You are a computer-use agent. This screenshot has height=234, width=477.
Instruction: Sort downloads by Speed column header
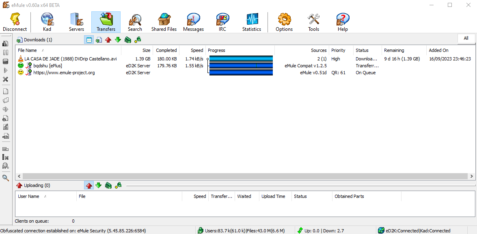tap(192, 50)
